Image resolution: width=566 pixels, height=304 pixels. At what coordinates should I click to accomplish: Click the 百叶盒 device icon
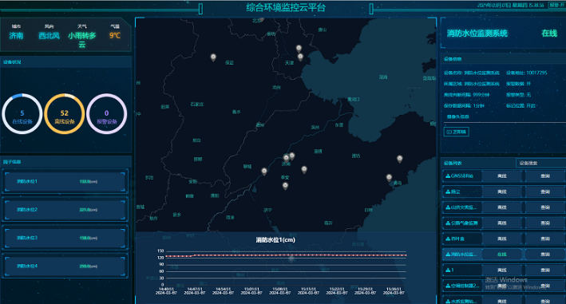(x=448, y=239)
